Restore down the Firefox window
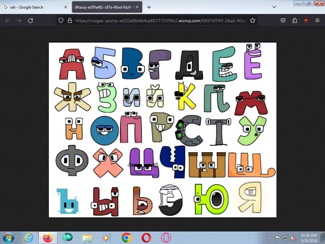Image resolution: width=325 pixels, height=244 pixels. (x=309, y=3)
